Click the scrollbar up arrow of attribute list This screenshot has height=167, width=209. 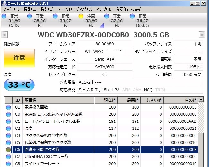point(201,99)
